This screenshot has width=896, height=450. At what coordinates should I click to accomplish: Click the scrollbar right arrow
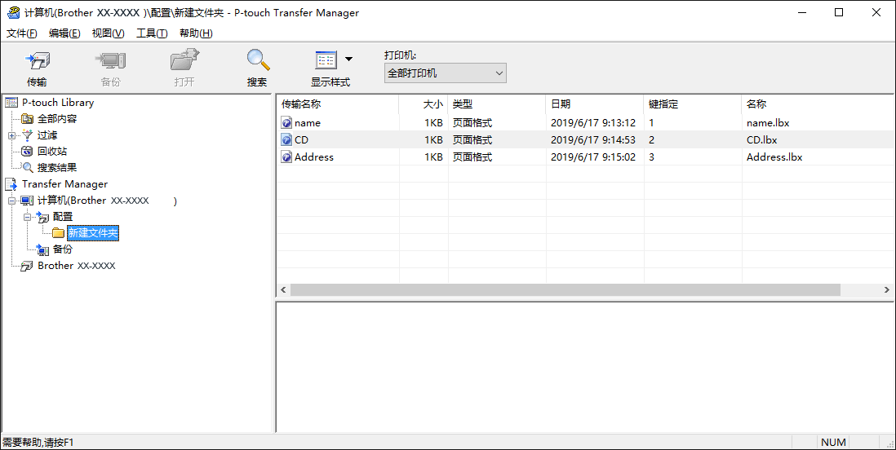click(x=887, y=290)
